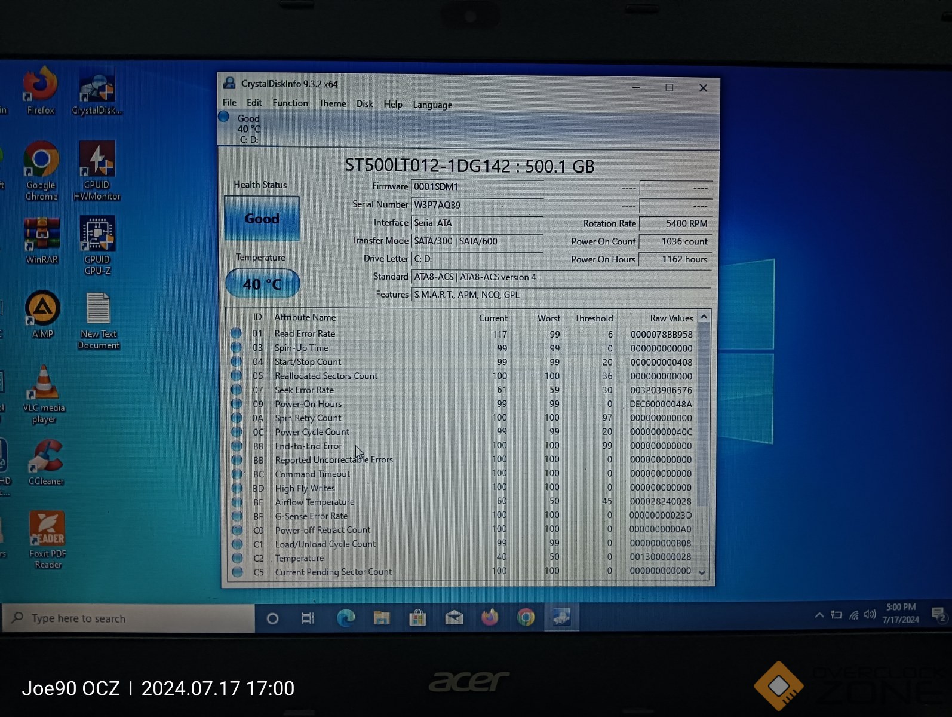Select the G-Sense Error Rate row
952x717 pixels.
point(462,516)
